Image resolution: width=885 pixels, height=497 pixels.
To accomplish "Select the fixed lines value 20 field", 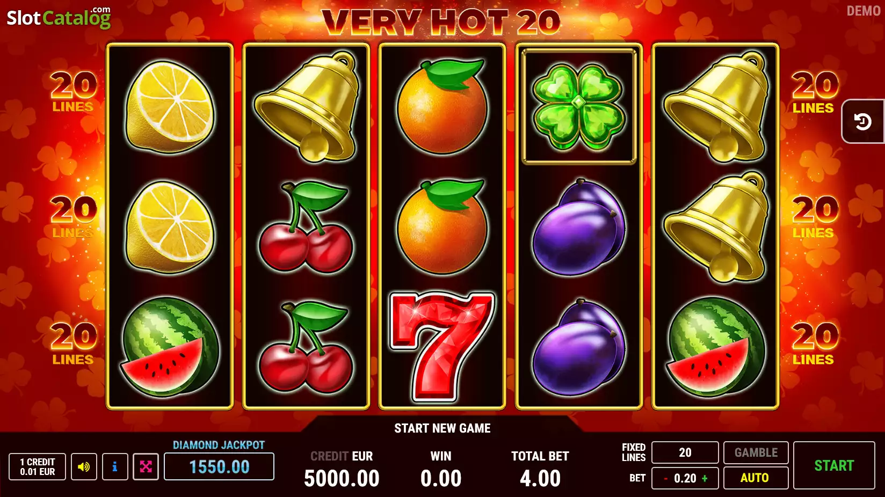I will click(x=685, y=452).
